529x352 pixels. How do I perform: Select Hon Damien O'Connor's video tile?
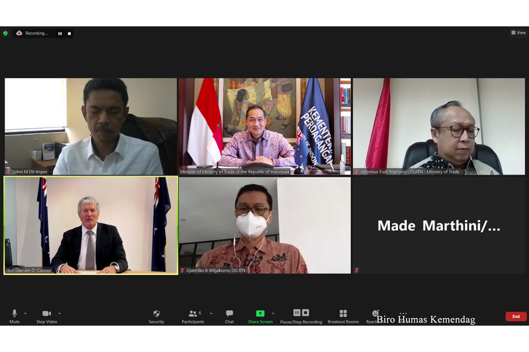click(x=91, y=225)
